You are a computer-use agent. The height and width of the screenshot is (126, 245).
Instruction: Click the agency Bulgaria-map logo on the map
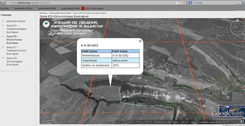(x=46, y=24)
